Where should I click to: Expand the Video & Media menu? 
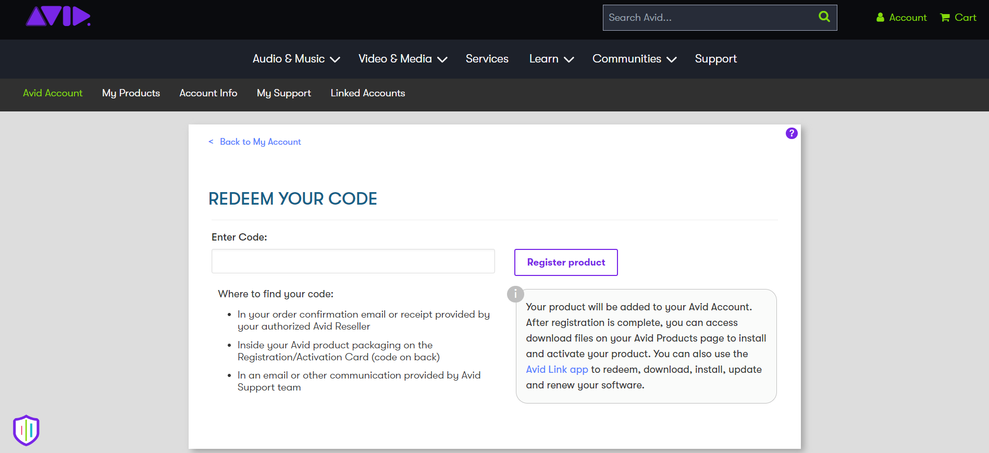pyautogui.click(x=403, y=59)
